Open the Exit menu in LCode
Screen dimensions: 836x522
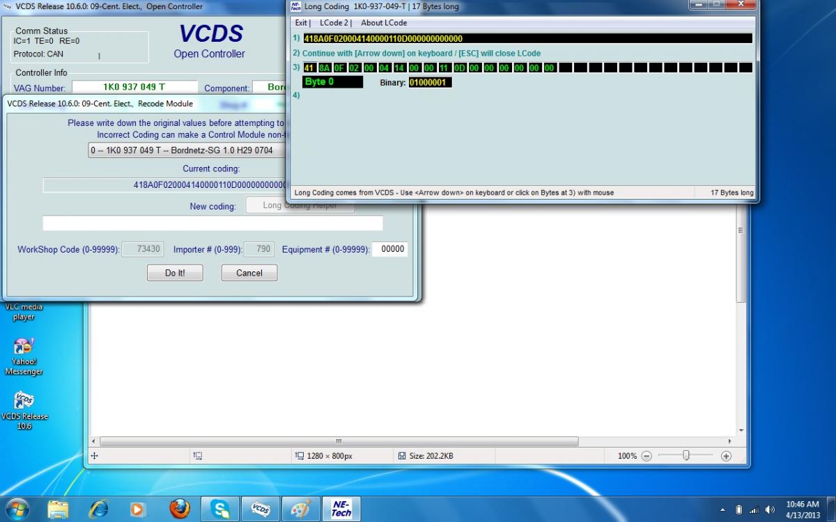[301, 22]
